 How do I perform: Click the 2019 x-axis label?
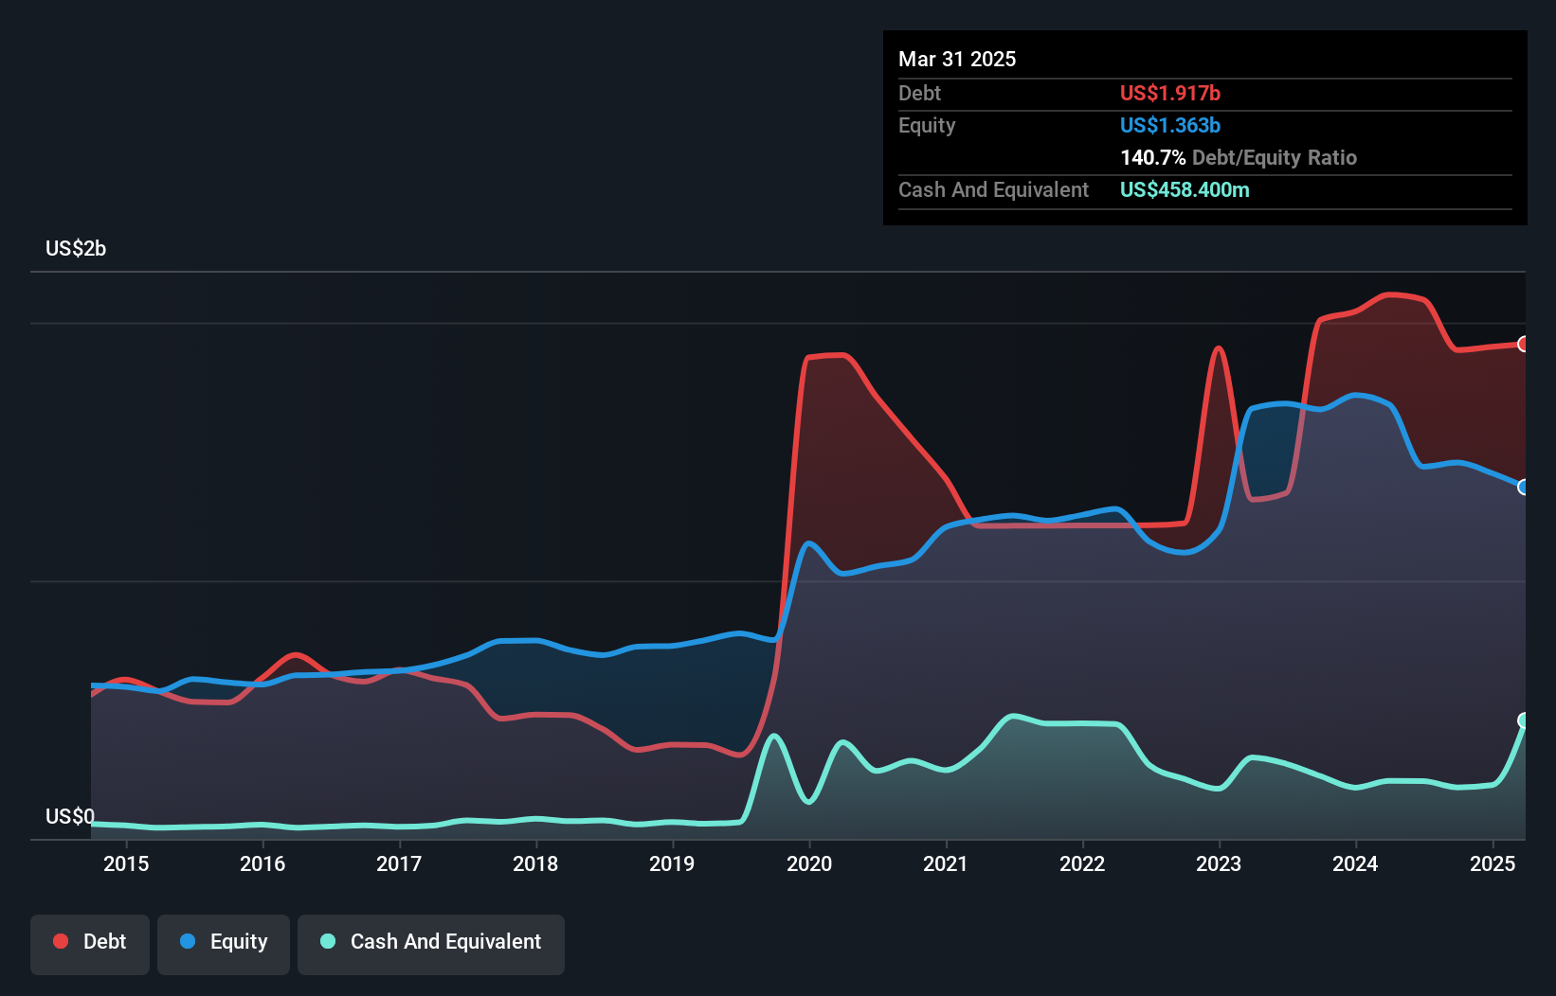point(672,863)
